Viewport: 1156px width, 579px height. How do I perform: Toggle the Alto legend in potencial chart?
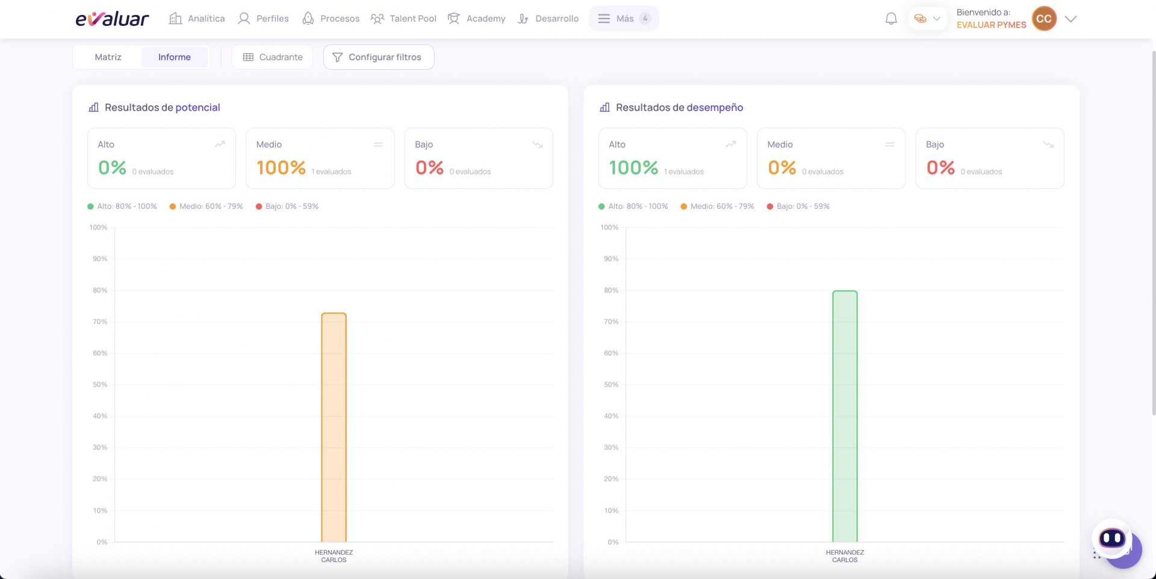122,206
